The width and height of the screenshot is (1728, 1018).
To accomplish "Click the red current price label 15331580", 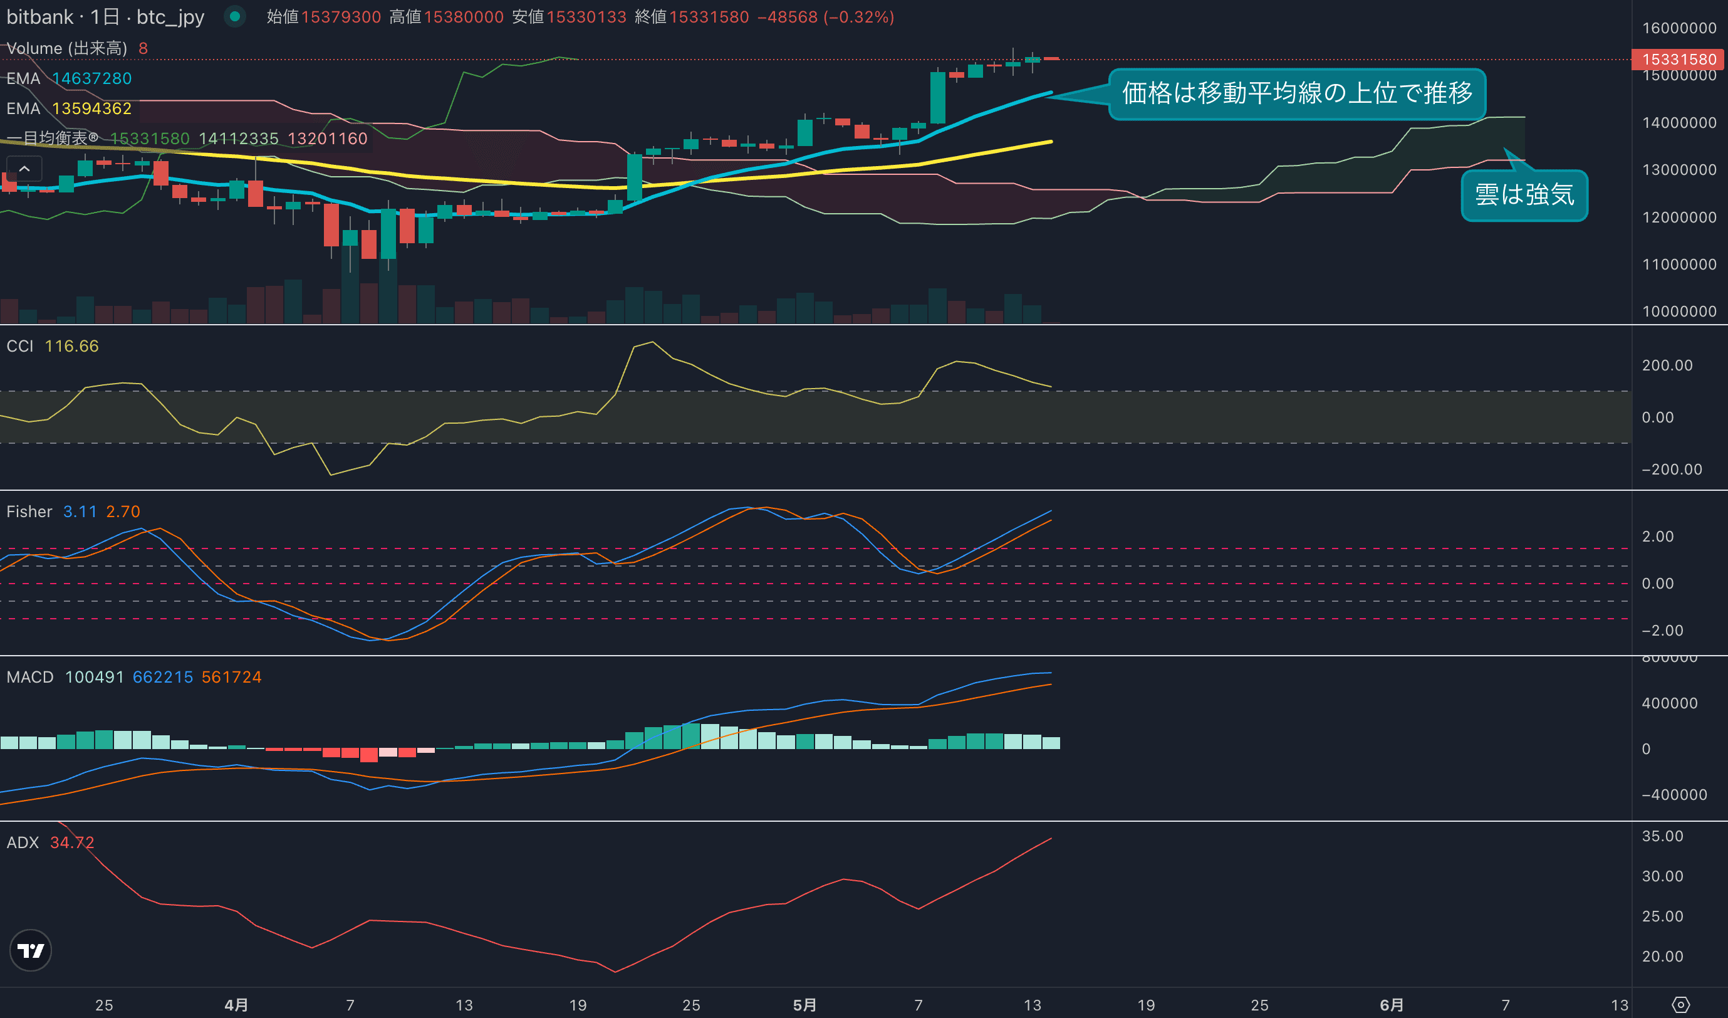I will (x=1678, y=59).
